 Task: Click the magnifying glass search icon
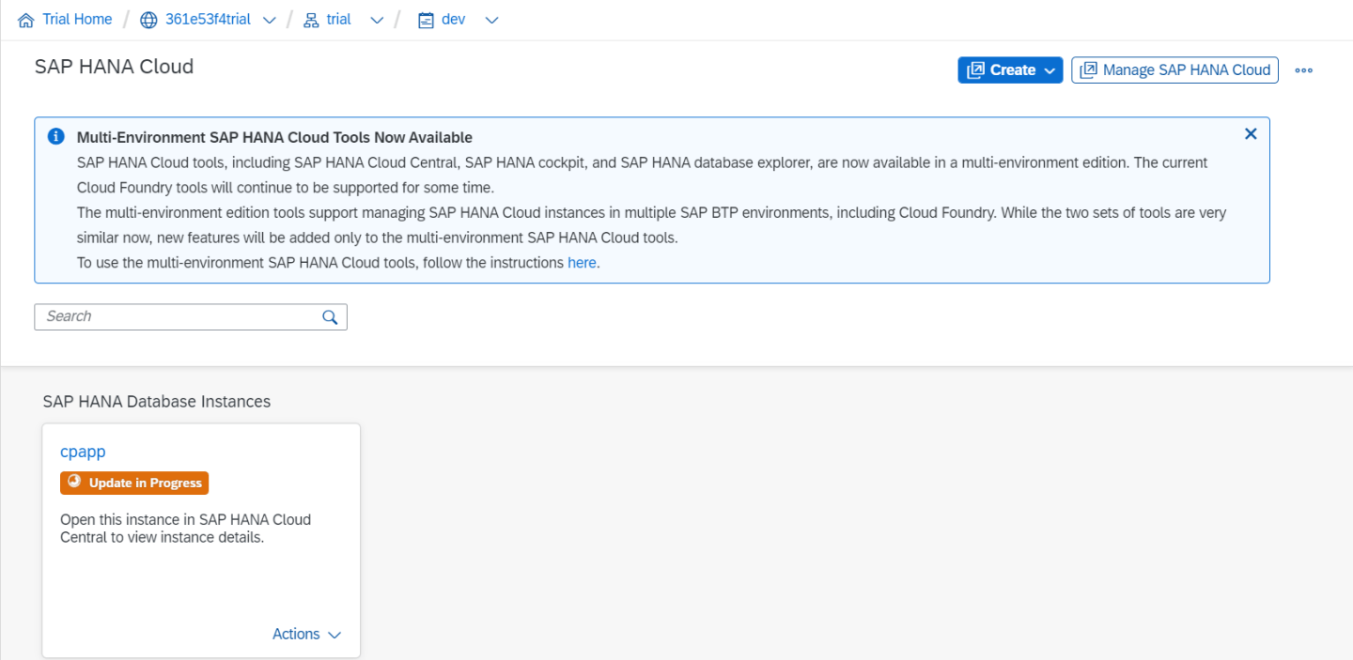(x=330, y=317)
